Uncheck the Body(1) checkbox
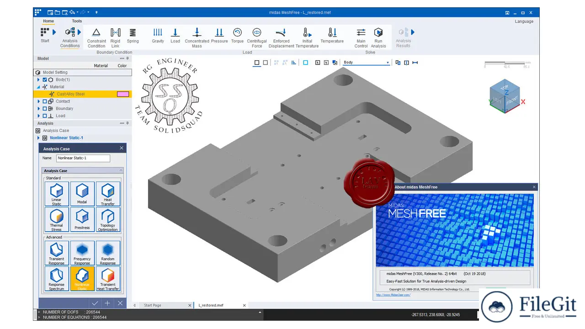585x329 pixels. click(x=45, y=80)
